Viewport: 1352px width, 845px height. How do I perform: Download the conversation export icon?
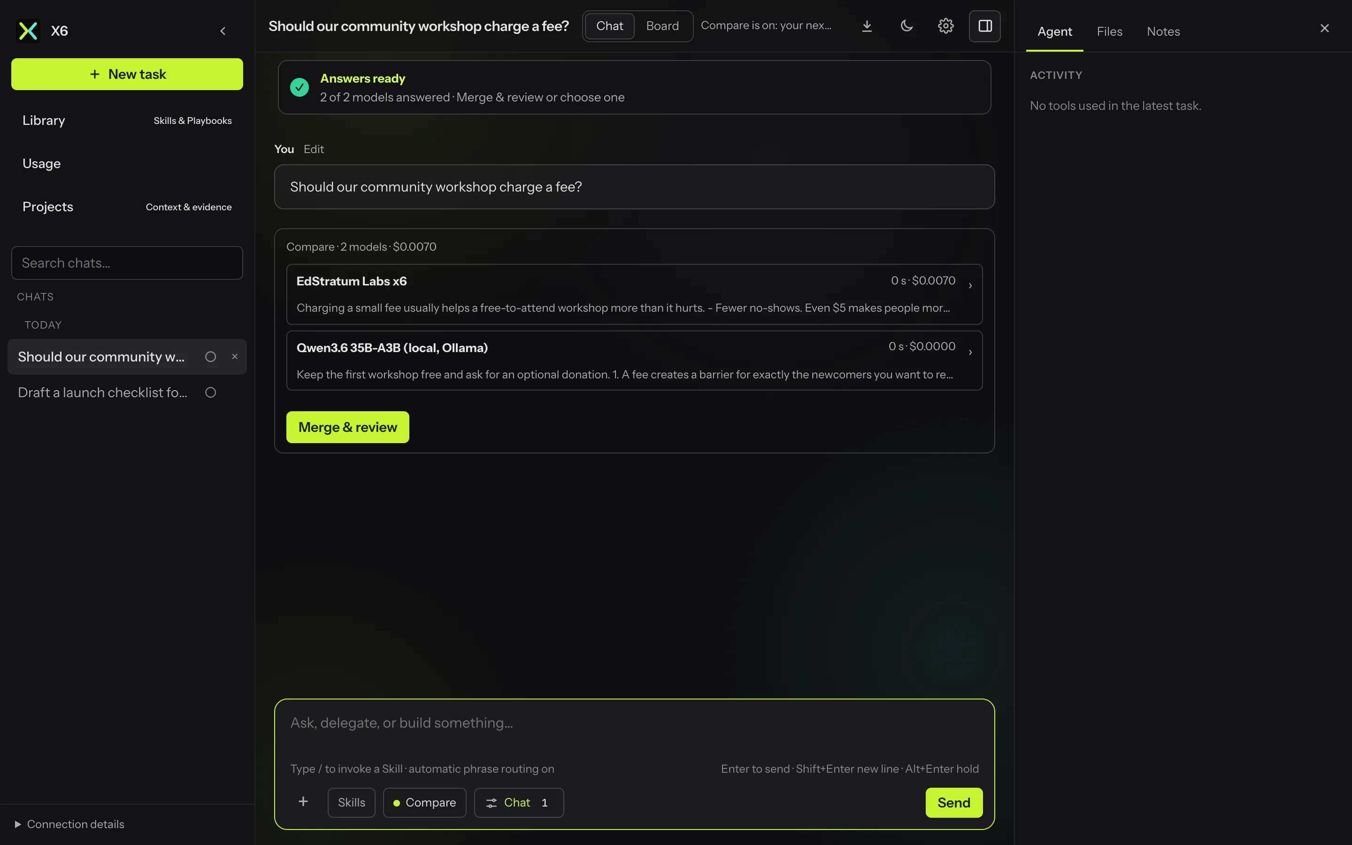pos(867,26)
